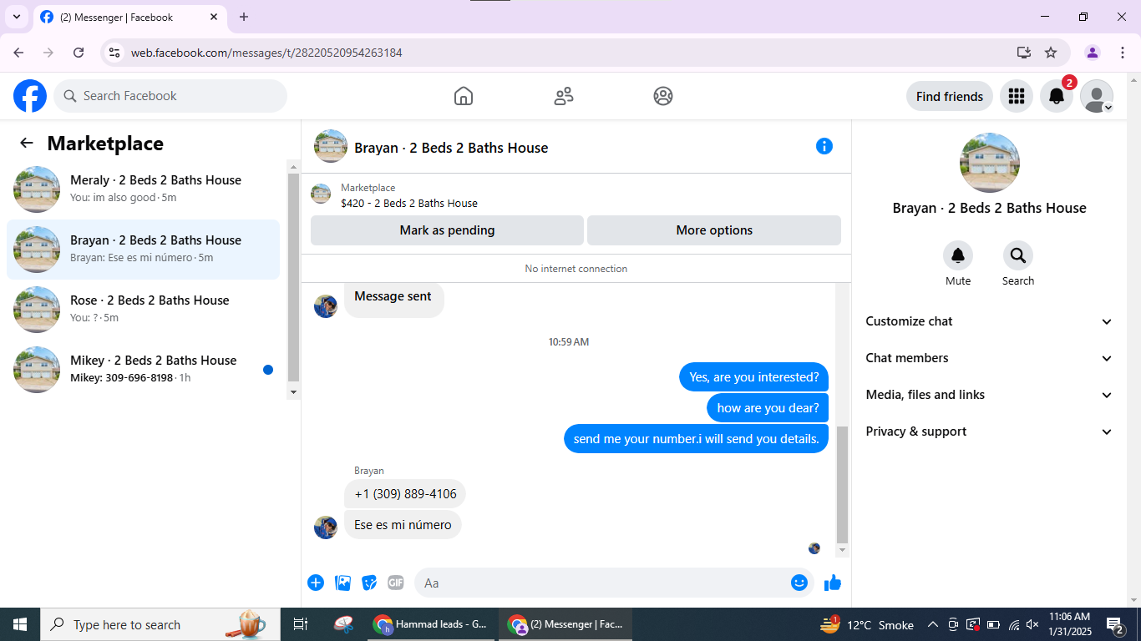This screenshot has width=1141, height=641.
Task: Close the Messenger browser tab
Action: pyautogui.click(x=214, y=17)
